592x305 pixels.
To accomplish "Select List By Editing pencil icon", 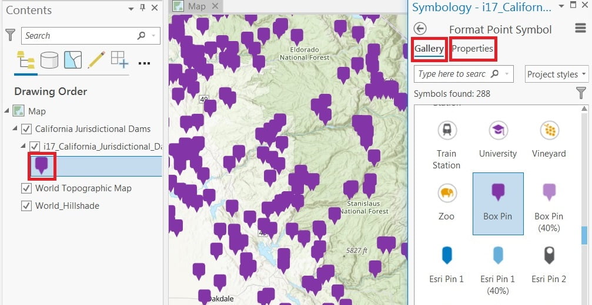I will 96,60.
